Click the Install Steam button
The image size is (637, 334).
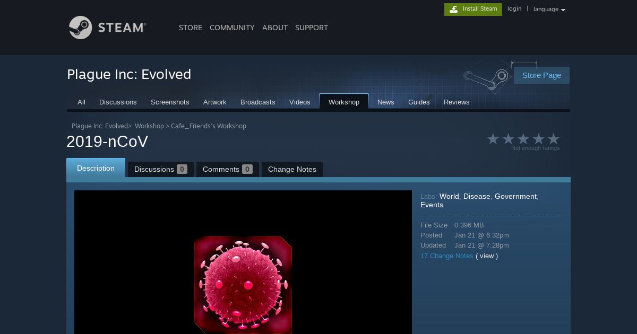[x=473, y=9]
